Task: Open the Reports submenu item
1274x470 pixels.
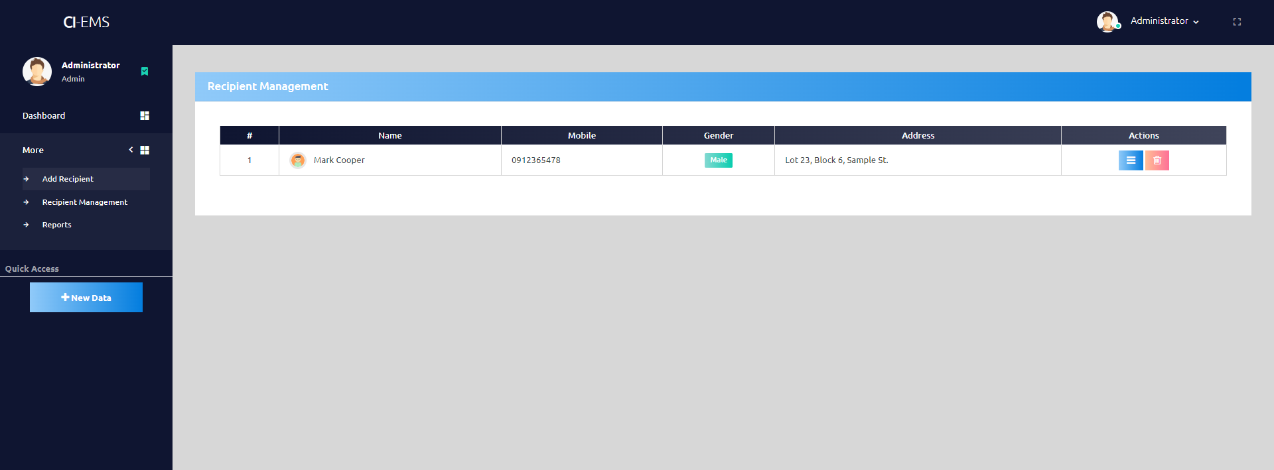Action: click(86, 225)
